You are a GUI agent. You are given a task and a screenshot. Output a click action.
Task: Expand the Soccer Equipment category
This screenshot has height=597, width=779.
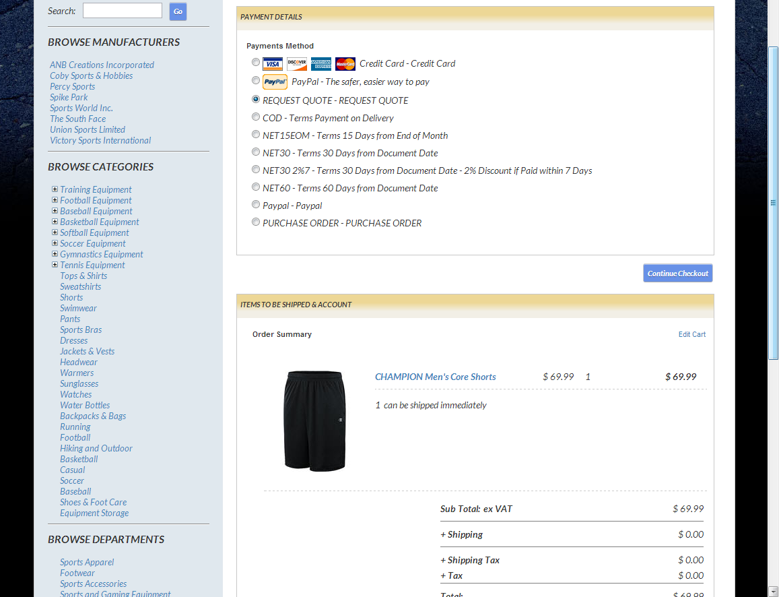[55, 243]
